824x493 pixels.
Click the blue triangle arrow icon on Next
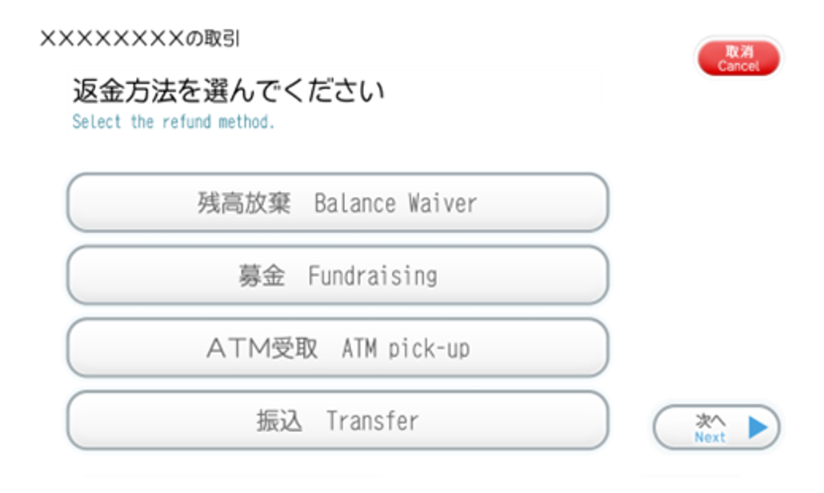click(x=758, y=427)
